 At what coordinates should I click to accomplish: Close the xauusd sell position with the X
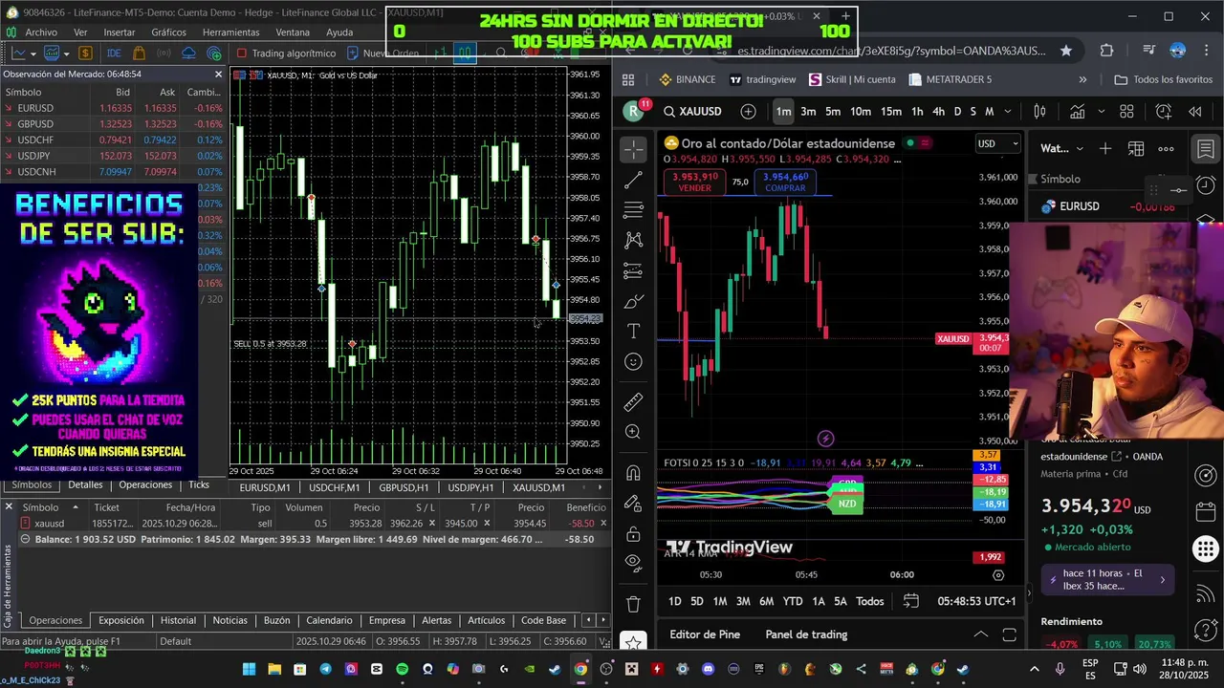coord(602,524)
